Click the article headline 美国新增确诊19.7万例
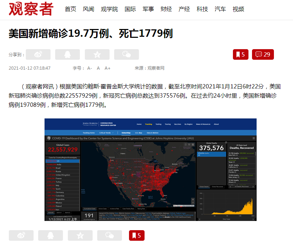The height and width of the screenshot is (245, 293). 90,34
